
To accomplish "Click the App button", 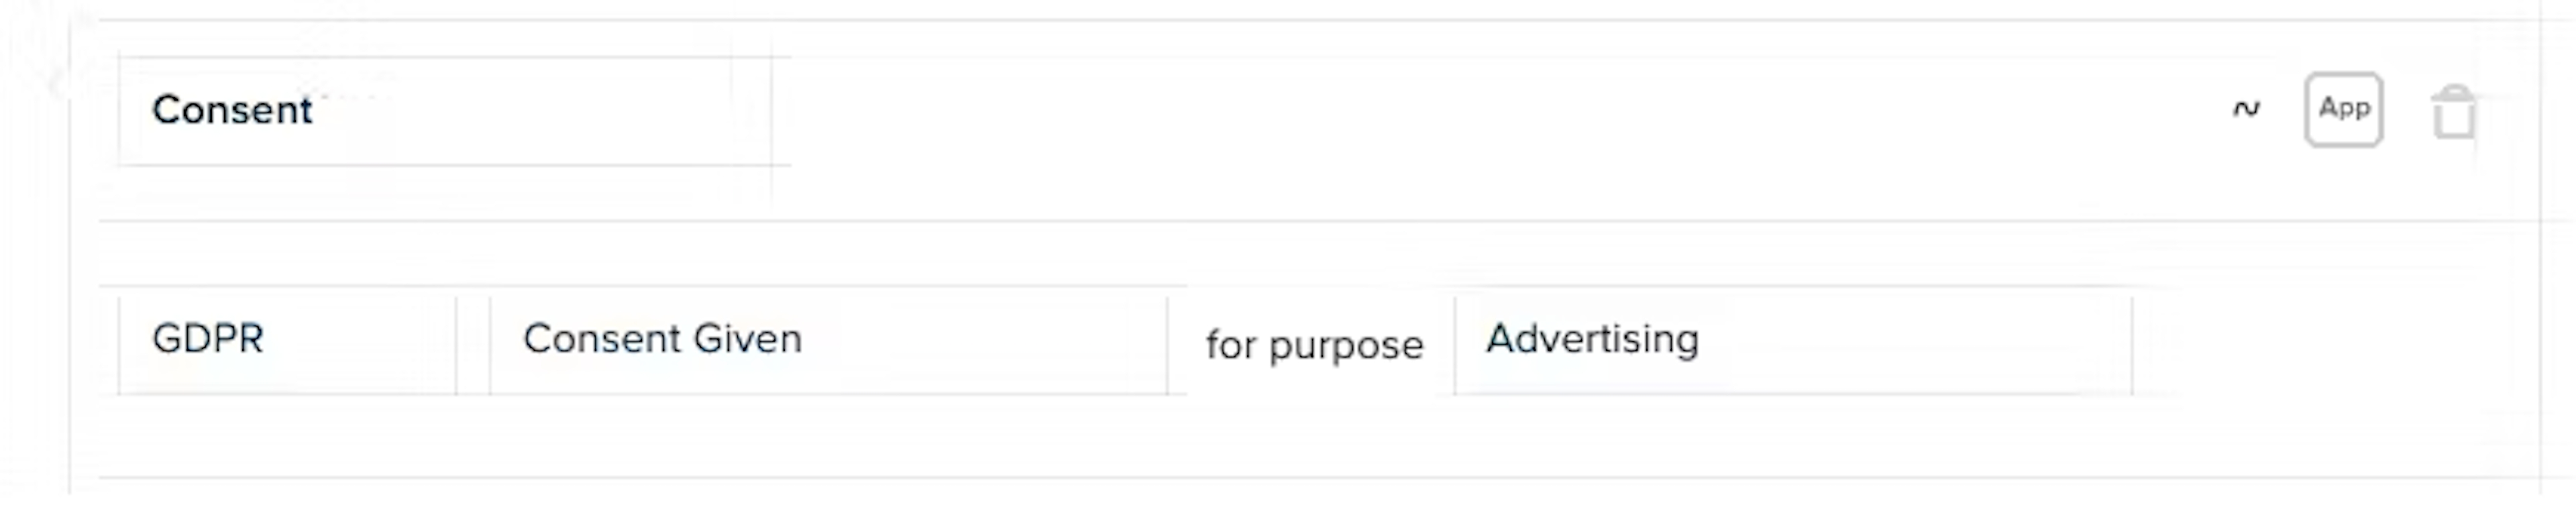I will pyautogui.click(x=2343, y=109).
